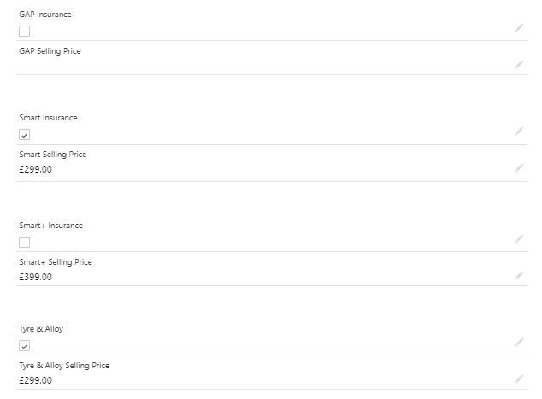The image size is (542, 399).
Task: Click edit pencil beside Tyre & Alloy checkbox
Action: pyautogui.click(x=519, y=343)
